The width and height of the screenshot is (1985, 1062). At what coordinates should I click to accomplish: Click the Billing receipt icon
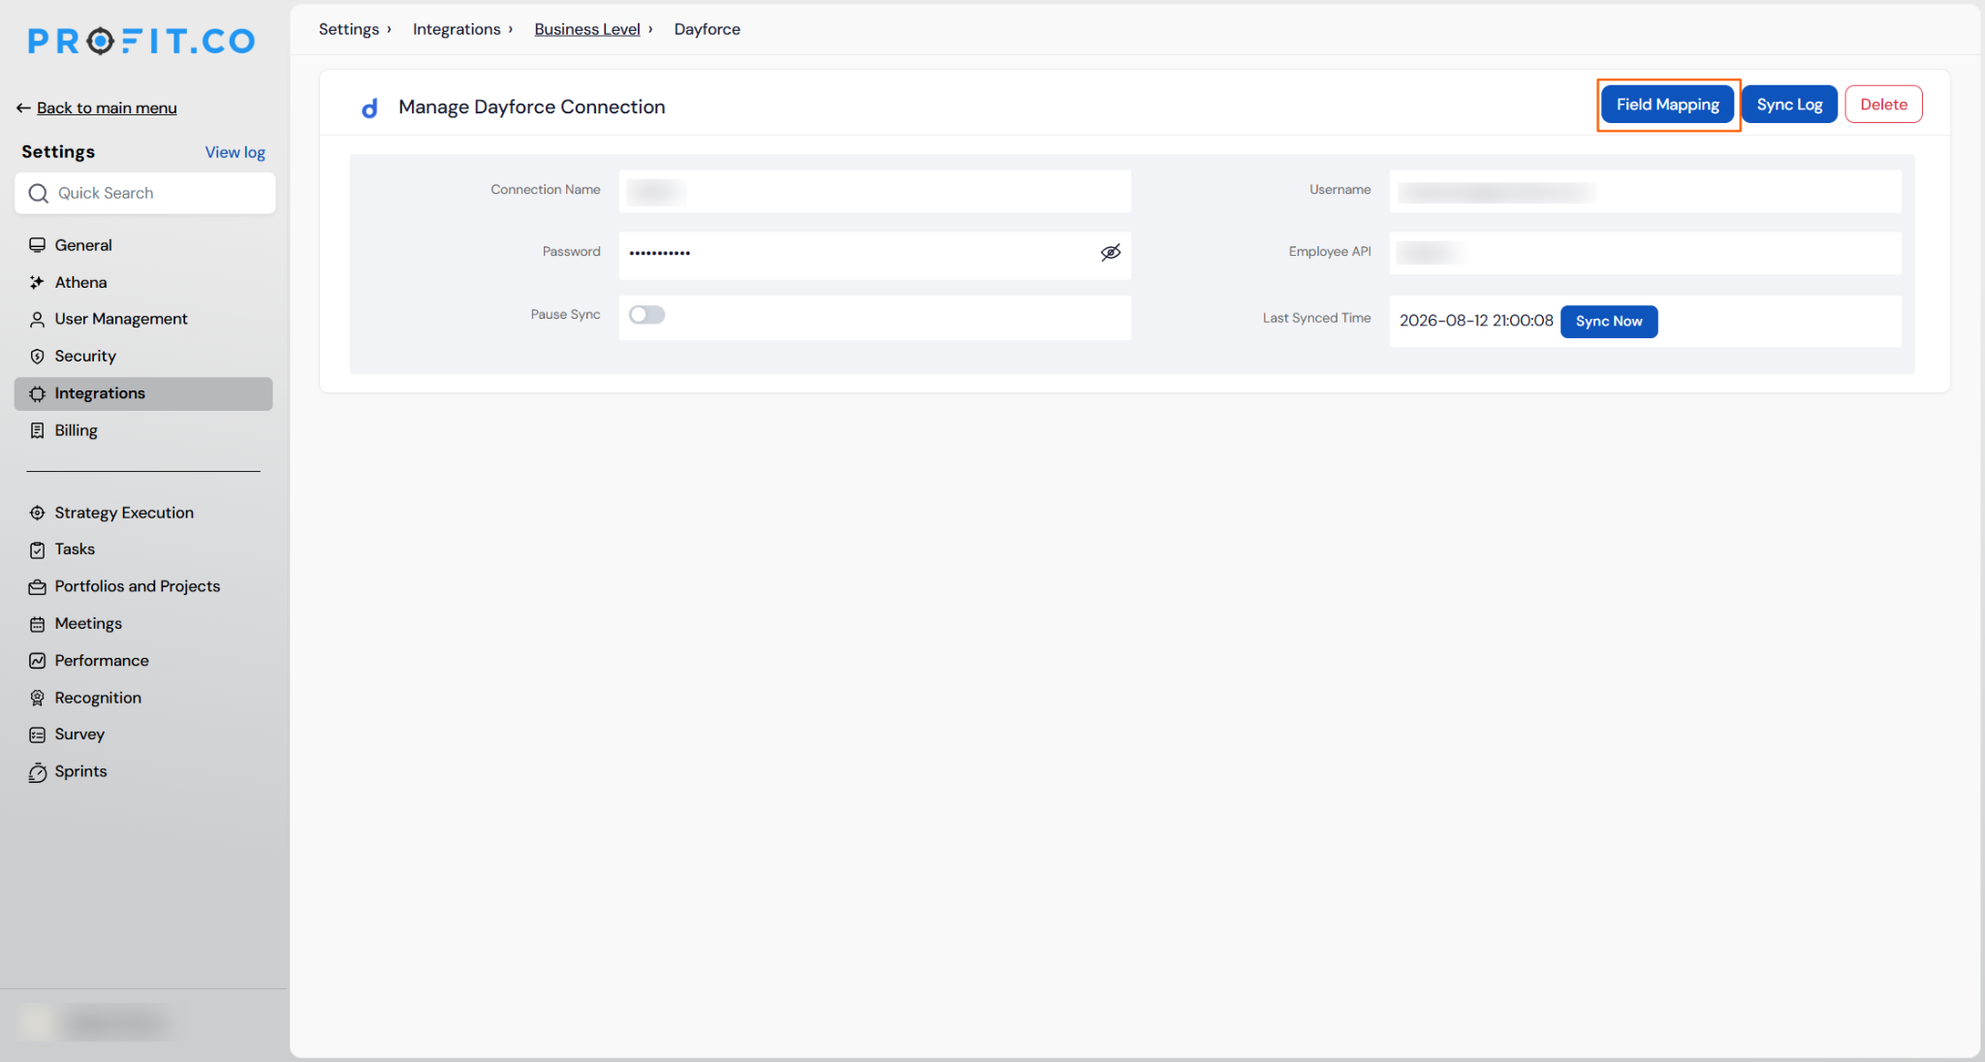click(x=37, y=430)
